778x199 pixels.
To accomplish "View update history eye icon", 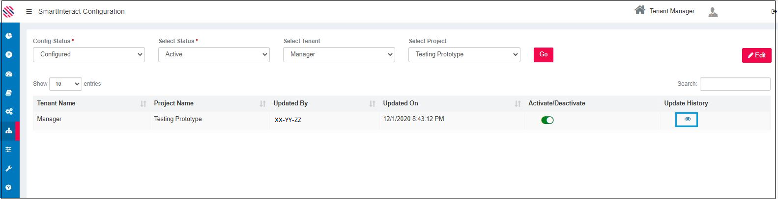I will [x=687, y=119].
